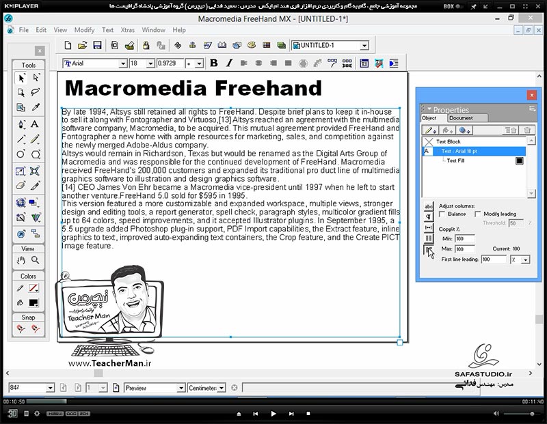Select the Line tool
Screen dimensions: 547x424
21,139
